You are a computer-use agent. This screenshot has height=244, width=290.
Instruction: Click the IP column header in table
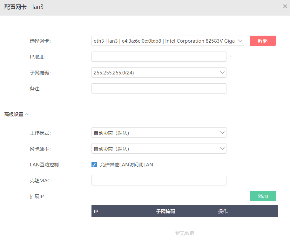coord(96,212)
